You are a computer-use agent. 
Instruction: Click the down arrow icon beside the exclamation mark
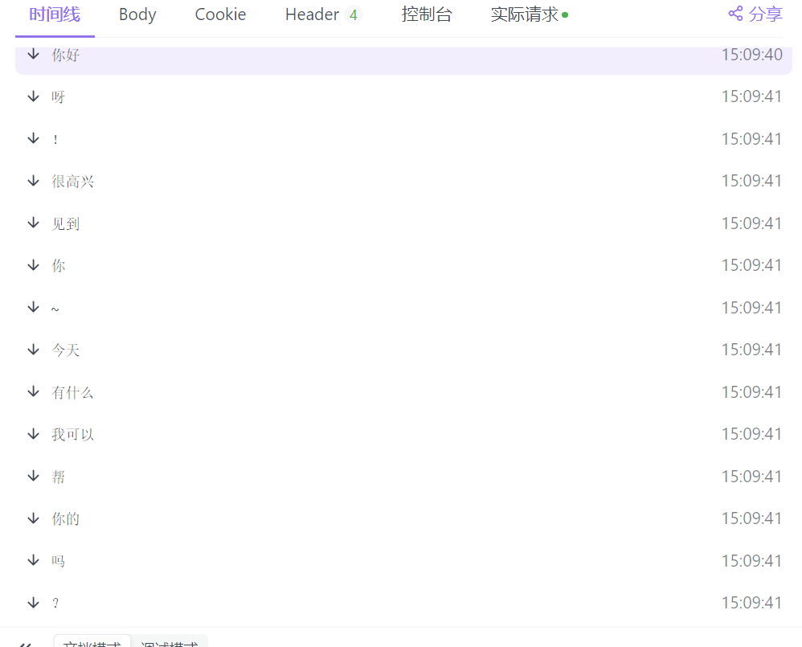coord(33,138)
